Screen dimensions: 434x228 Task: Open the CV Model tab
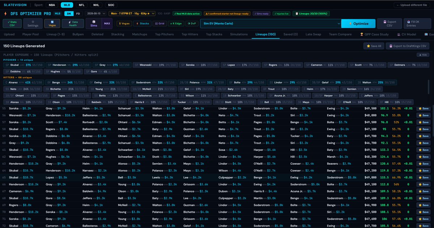[406, 34]
